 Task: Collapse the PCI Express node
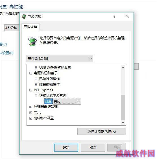[x=30, y=90]
